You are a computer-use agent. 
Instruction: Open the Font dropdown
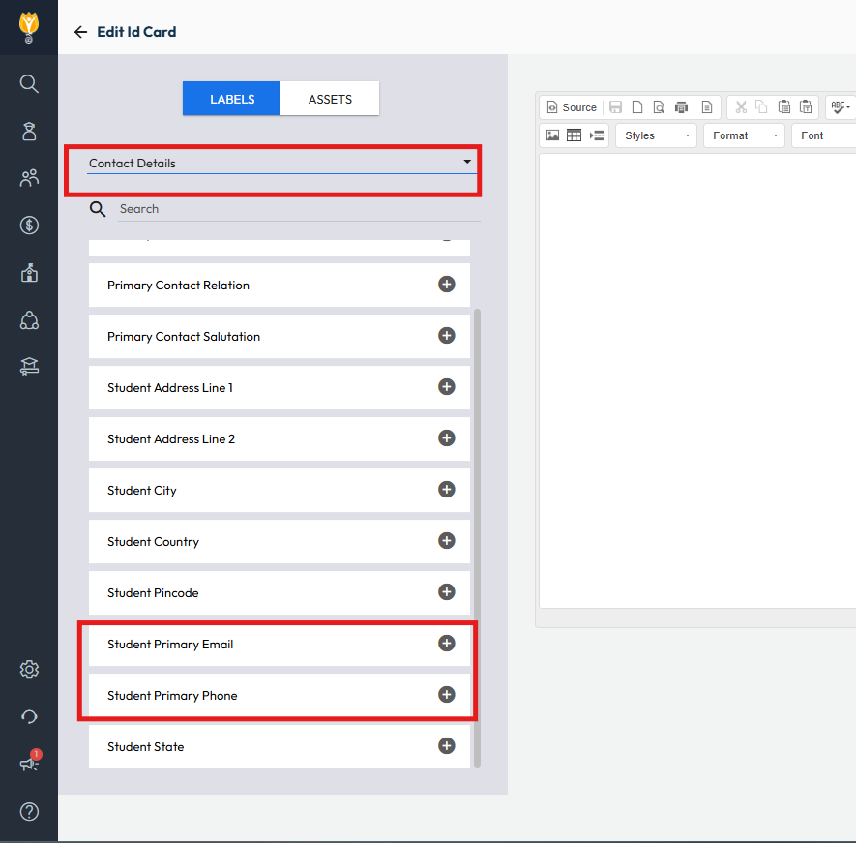[x=823, y=135]
